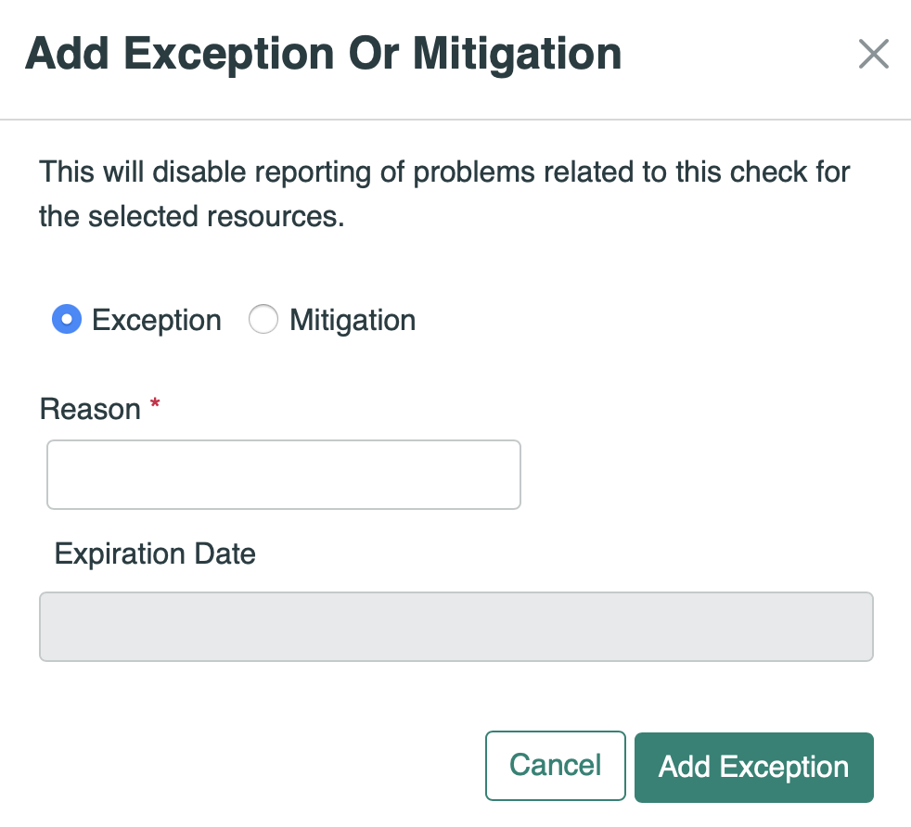Click inside the Reason text field
This screenshot has height=827, width=911.
pyautogui.click(x=283, y=474)
